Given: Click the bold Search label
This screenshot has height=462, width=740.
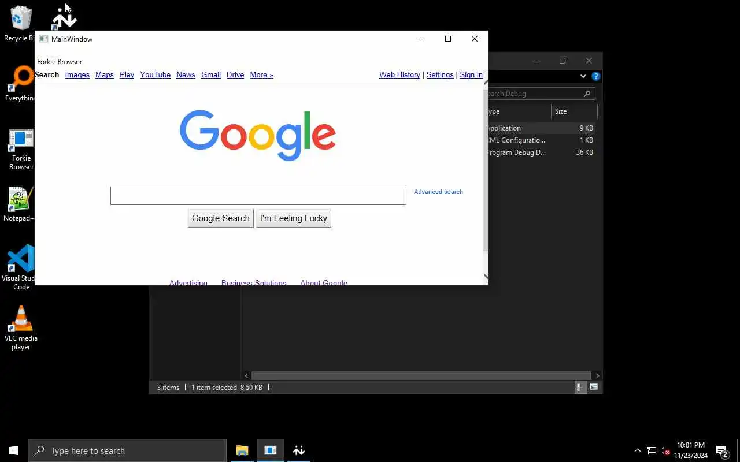Looking at the screenshot, I should click(47, 74).
